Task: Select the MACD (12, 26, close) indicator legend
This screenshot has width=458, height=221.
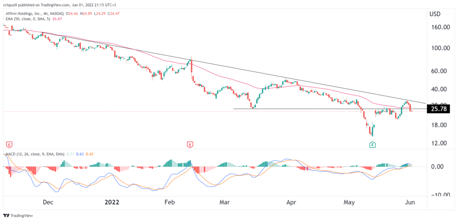Action: 34,154
